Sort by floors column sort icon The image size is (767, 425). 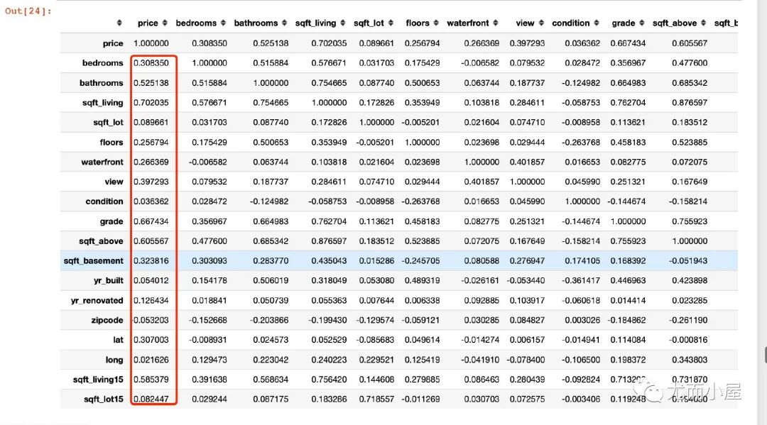coord(436,23)
